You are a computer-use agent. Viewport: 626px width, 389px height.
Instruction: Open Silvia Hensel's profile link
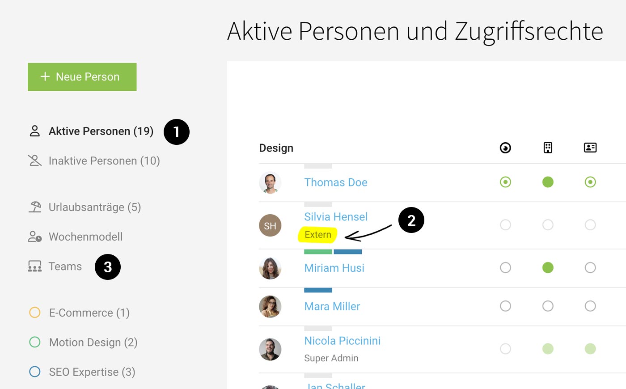pyautogui.click(x=336, y=217)
